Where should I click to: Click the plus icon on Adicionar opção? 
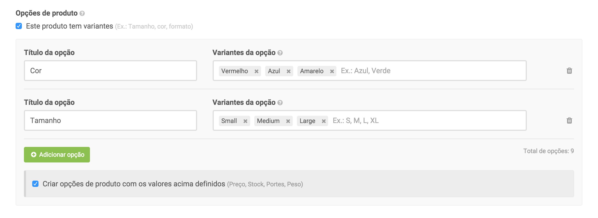point(34,155)
